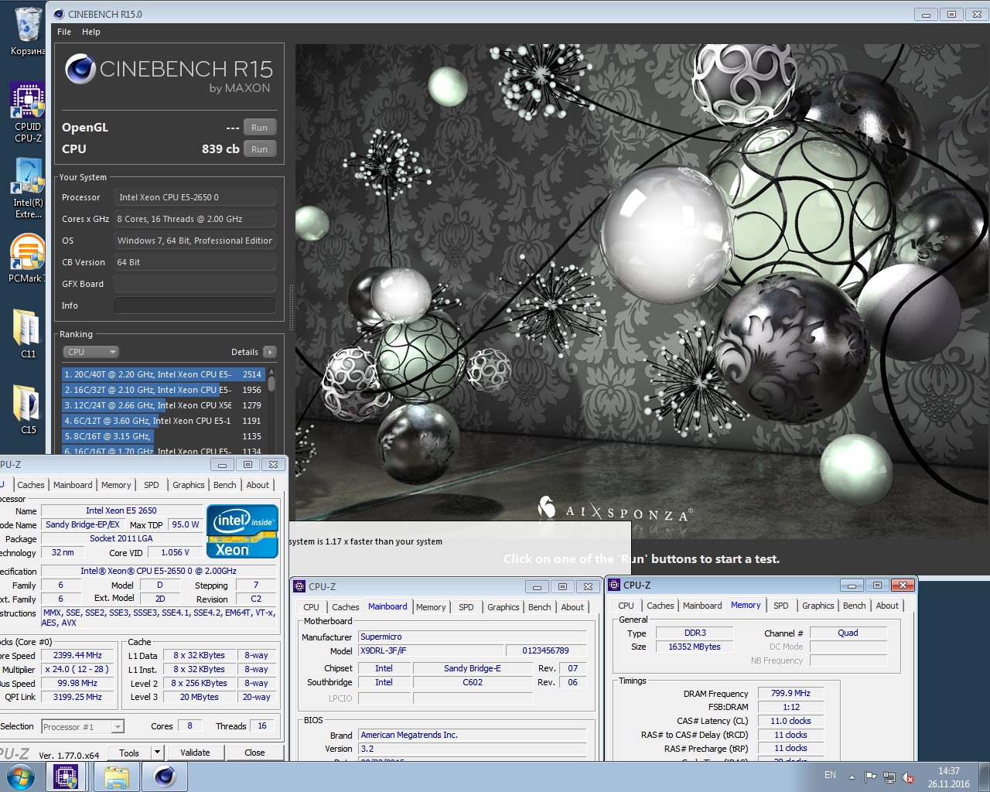This screenshot has height=792, width=990.
Task: Click the muted volume tray icon
Action: [909, 777]
